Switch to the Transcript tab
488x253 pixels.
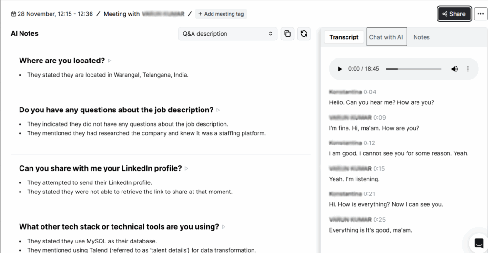tap(344, 37)
